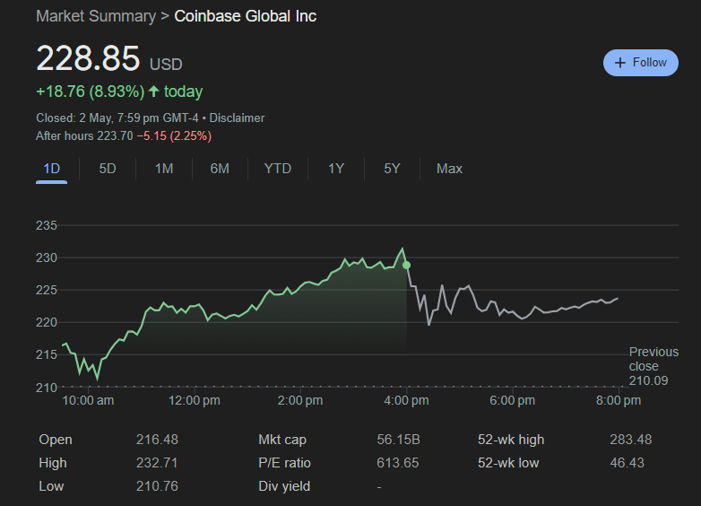Click the 52-wk high label
Viewport: 701px width, 506px height.
511,440
